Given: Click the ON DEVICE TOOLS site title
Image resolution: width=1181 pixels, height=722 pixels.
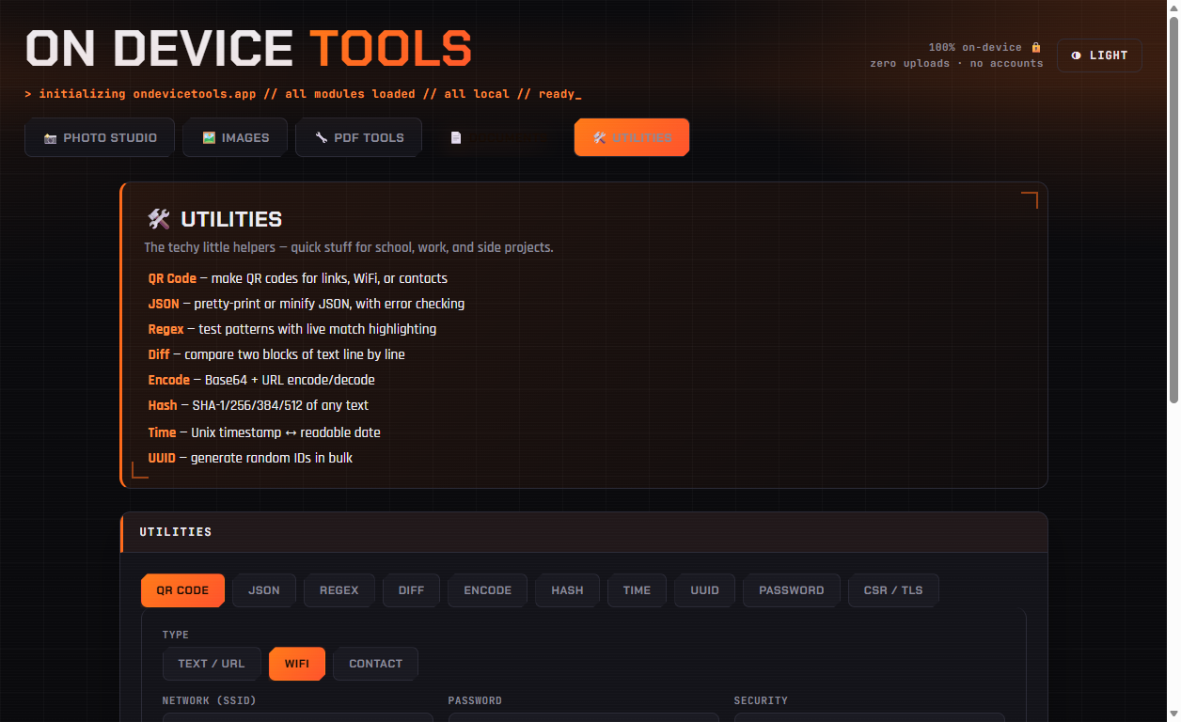Looking at the screenshot, I should pyautogui.click(x=248, y=49).
